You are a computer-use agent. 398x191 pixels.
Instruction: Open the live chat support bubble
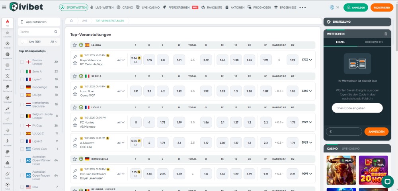[x=387, y=181]
